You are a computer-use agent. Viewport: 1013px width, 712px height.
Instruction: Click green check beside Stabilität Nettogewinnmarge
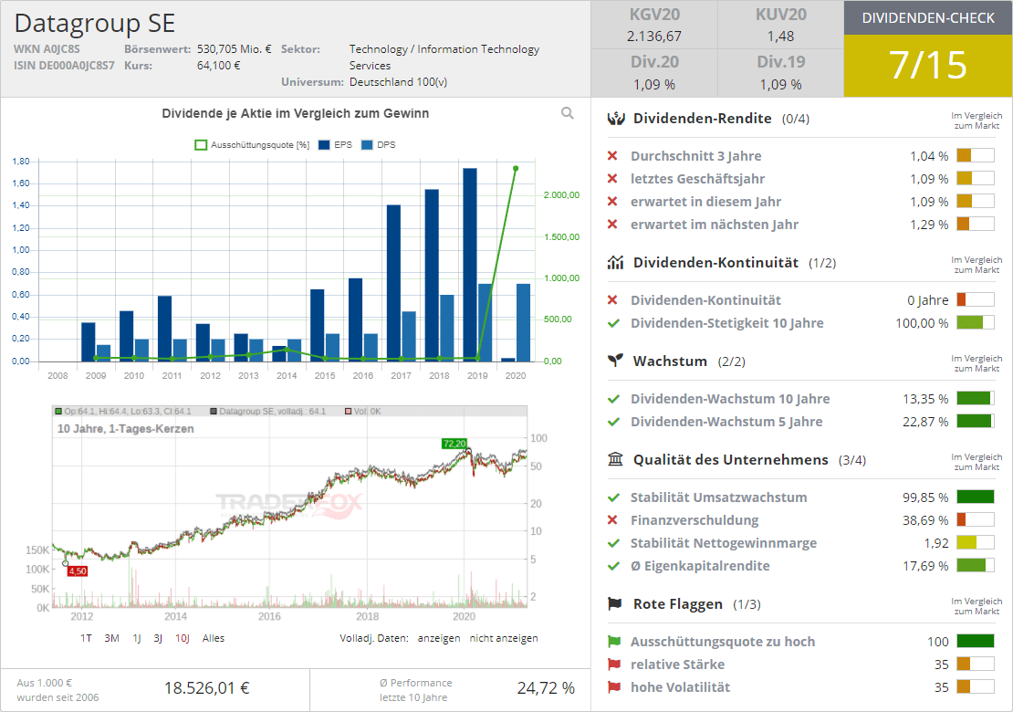point(614,543)
